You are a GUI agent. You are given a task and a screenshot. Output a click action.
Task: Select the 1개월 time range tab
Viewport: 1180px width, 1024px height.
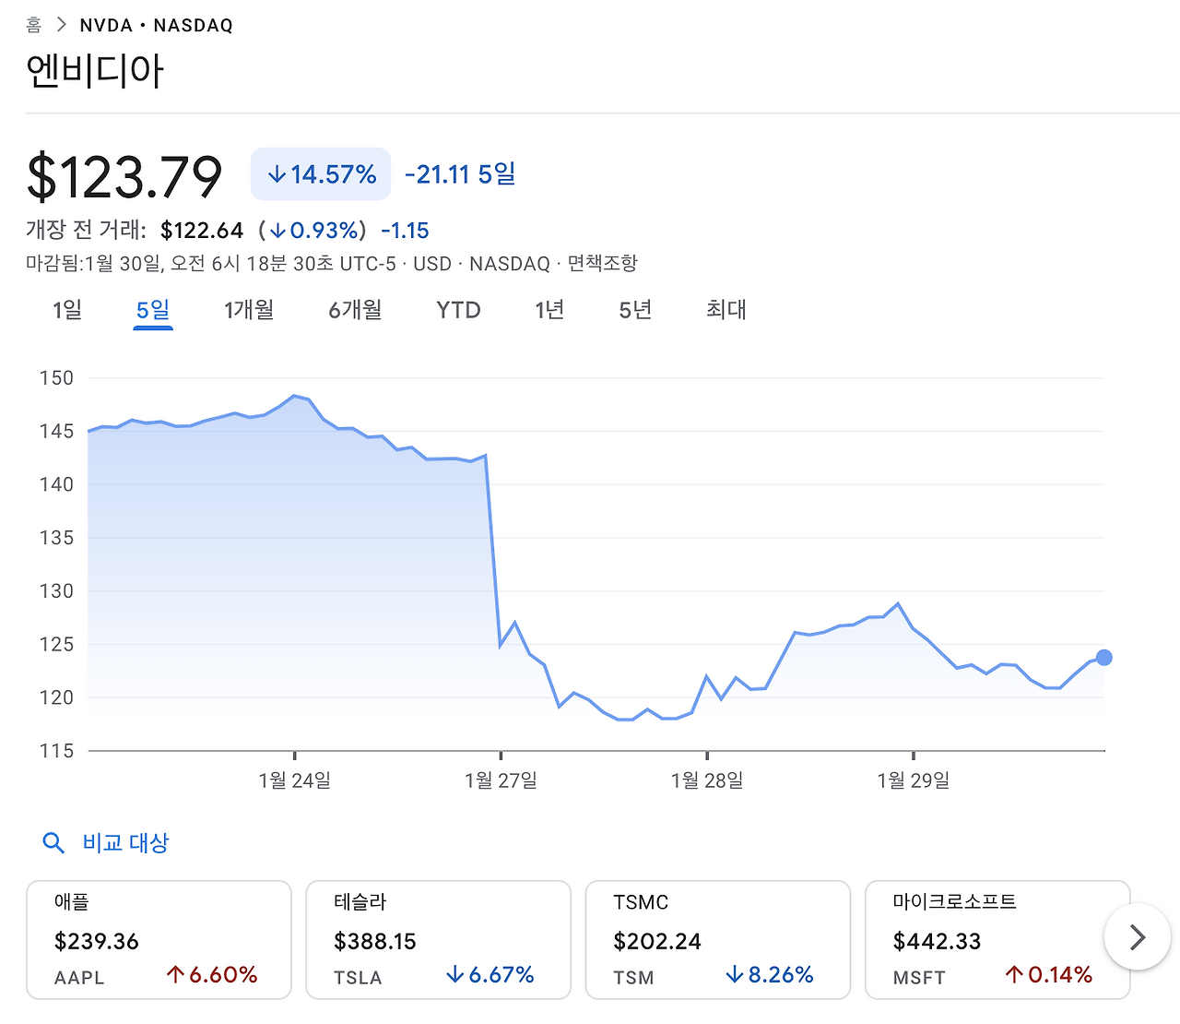click(x=249, y=310)
